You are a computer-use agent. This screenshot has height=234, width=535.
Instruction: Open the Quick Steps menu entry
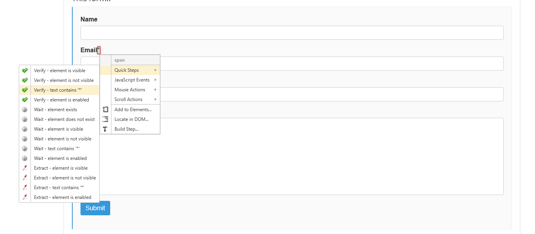(x=127, y=70)
